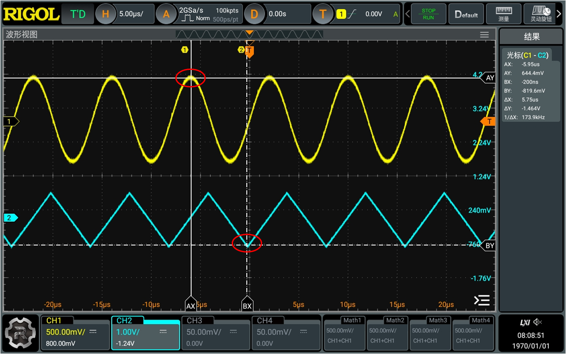
Task: Click the memory overview waveform bar
Action: (249, 35)
